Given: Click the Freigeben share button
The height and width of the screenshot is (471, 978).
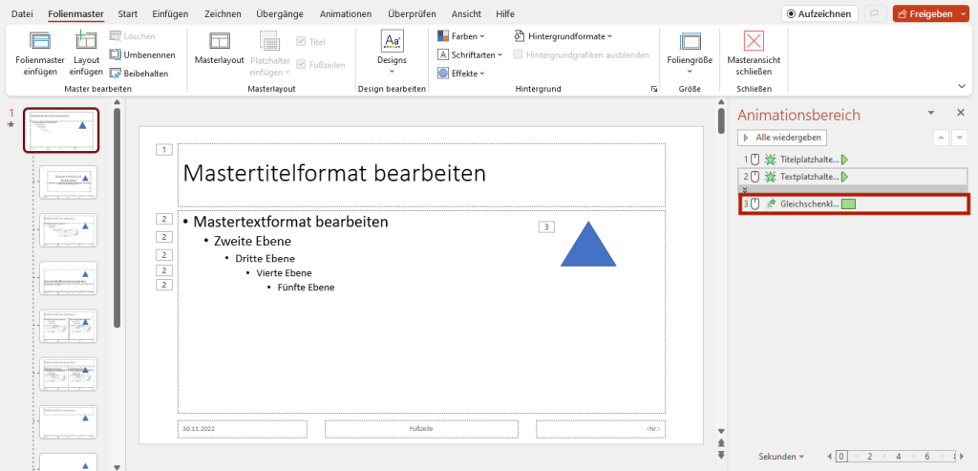Looking at the screenshot, I should (x=925, y=13).
